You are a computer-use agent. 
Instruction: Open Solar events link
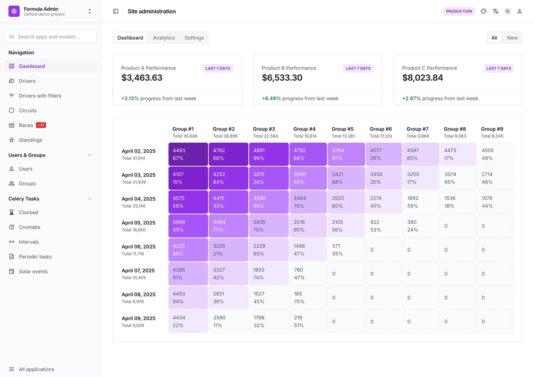tap(51, 271)
